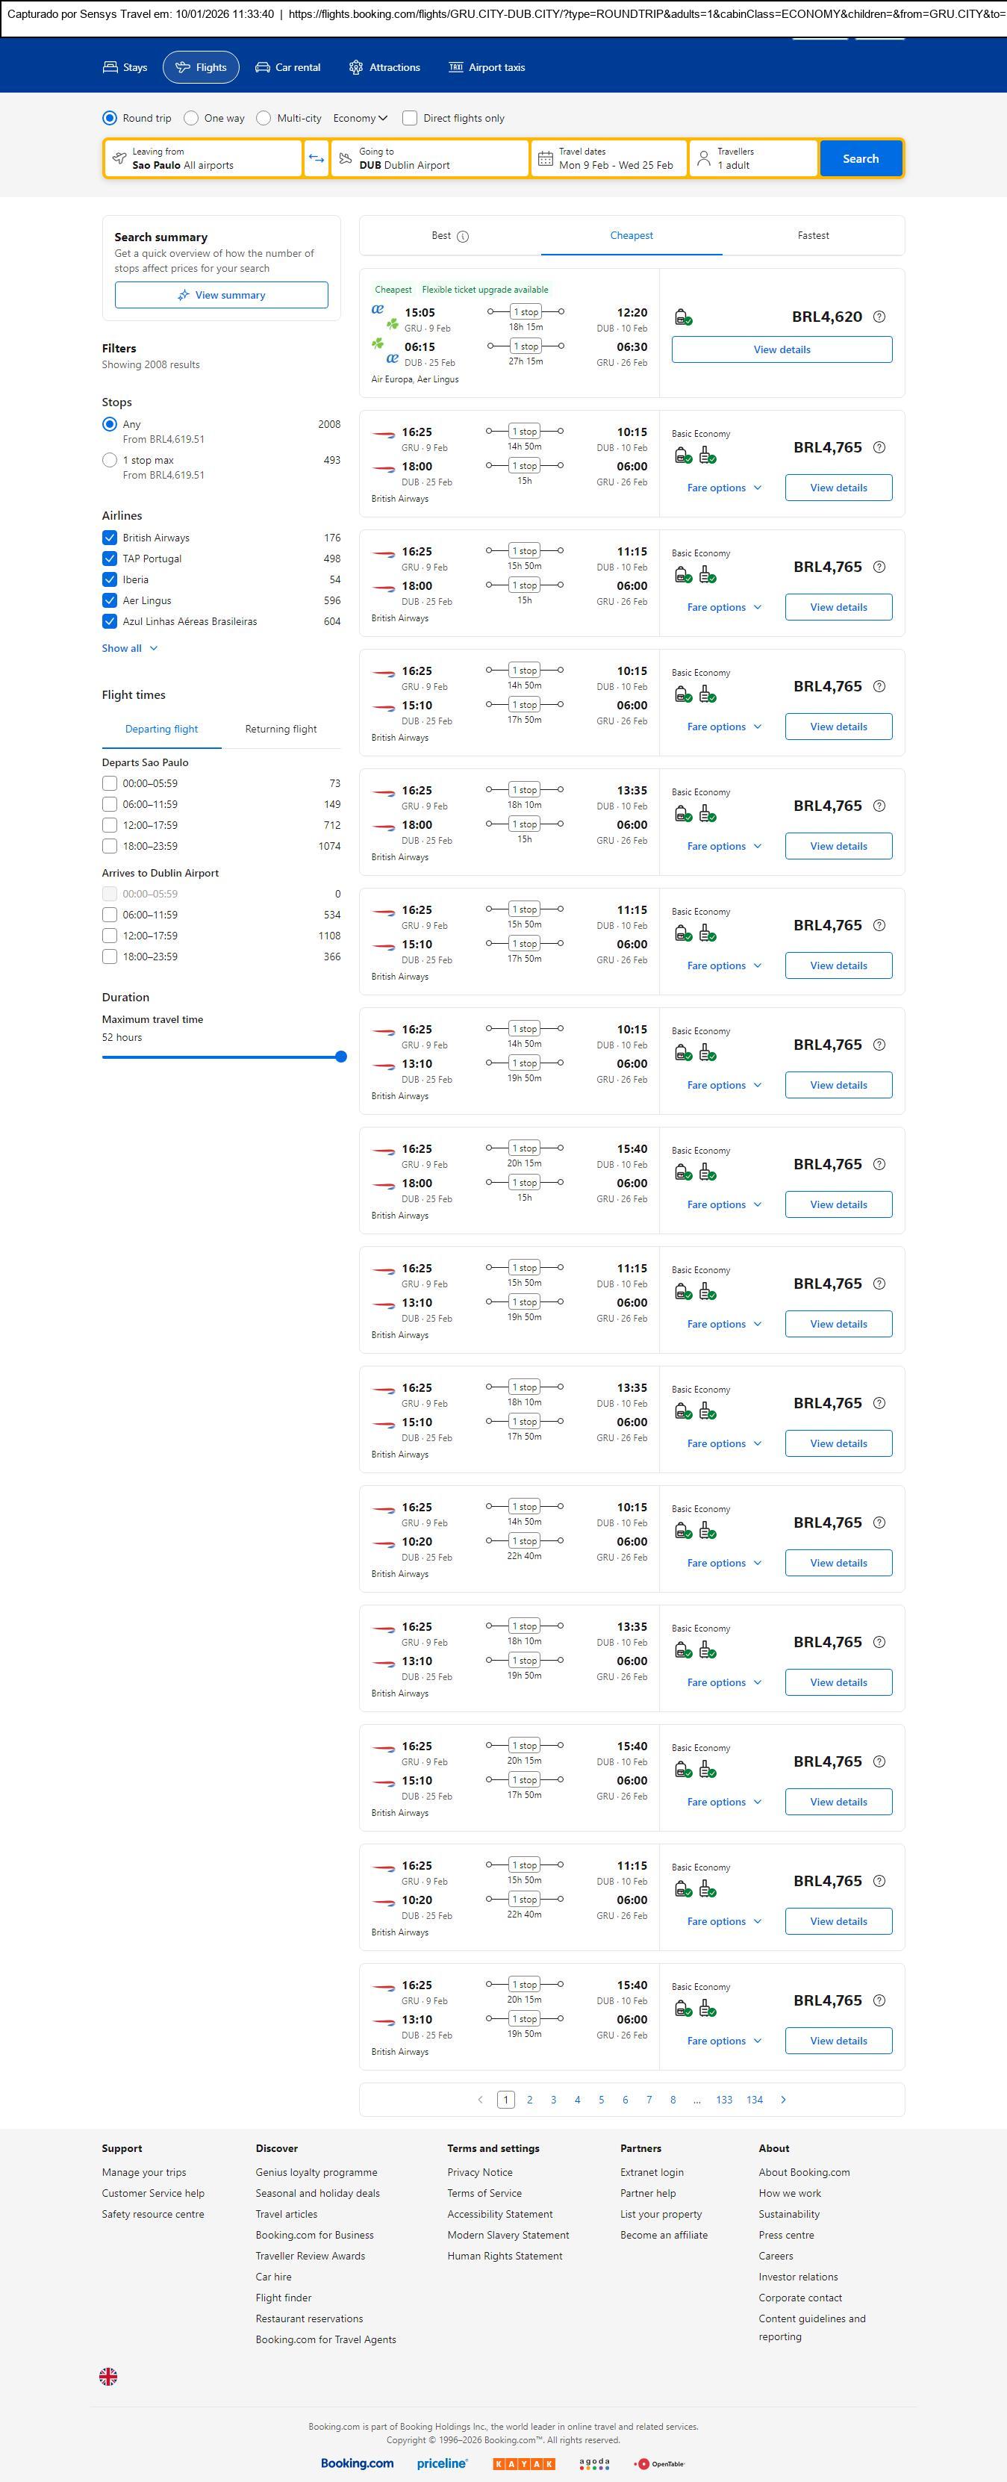1007x2482 pixels.
Task: Click the calendar icon in Travel dates field
Action: pyautogui.click(x=546, y=159)
